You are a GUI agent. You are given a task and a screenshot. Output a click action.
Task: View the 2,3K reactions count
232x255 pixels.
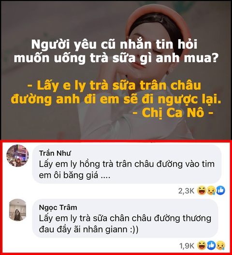pyautogui.click(x=186, y=191)
